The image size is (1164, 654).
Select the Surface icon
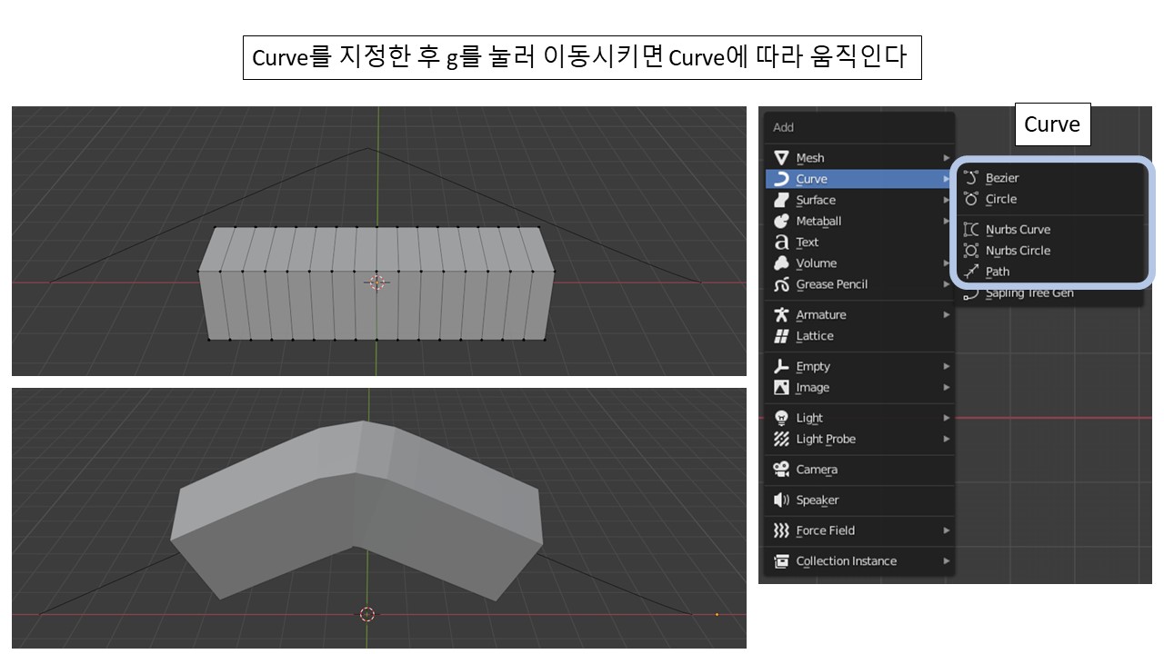tap(782, 200)
